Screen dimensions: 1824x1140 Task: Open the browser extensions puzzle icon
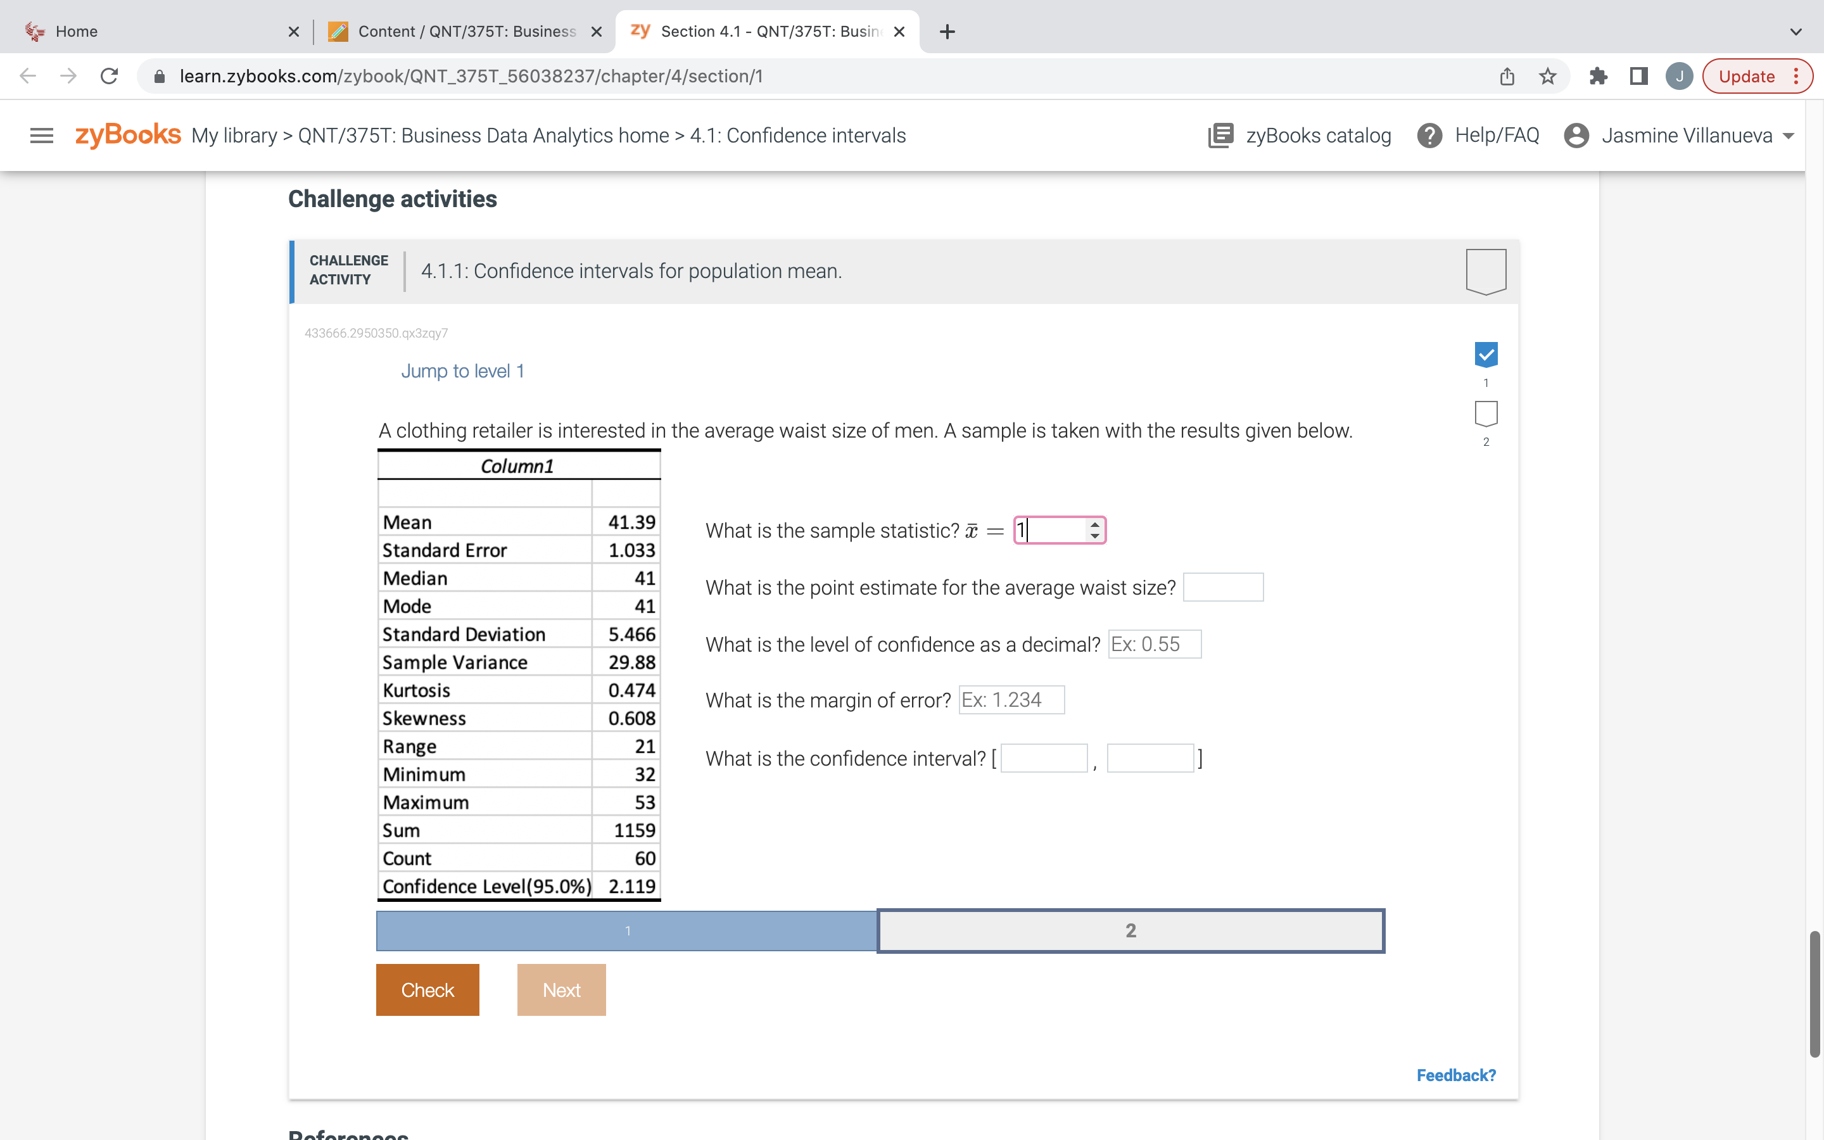pyautogui.click(x=1598, y=76)
